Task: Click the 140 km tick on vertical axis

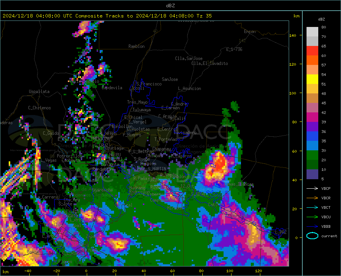Action: click(x=293, y=35)
